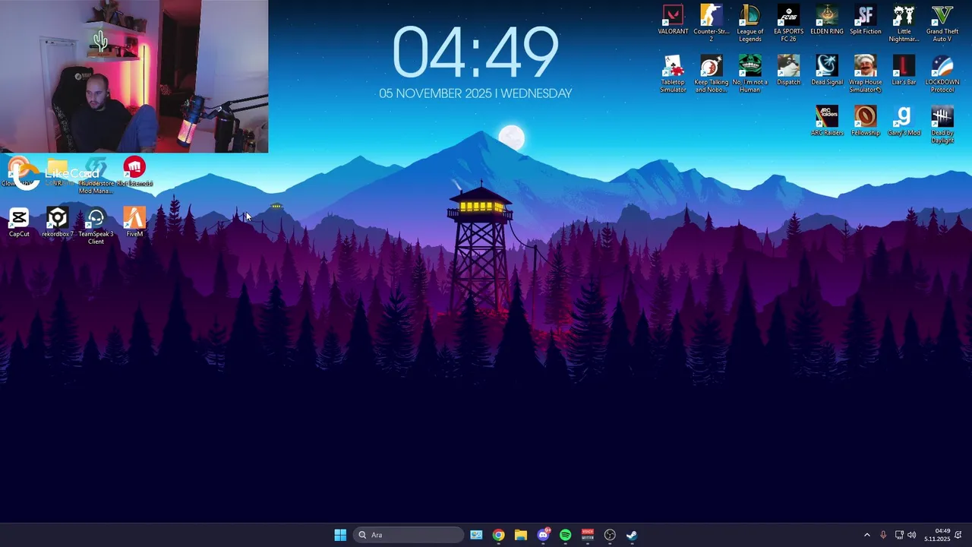Click the Fellowship game icon
The height and width of the screenshot is (547, 972).
coord(866,122)
